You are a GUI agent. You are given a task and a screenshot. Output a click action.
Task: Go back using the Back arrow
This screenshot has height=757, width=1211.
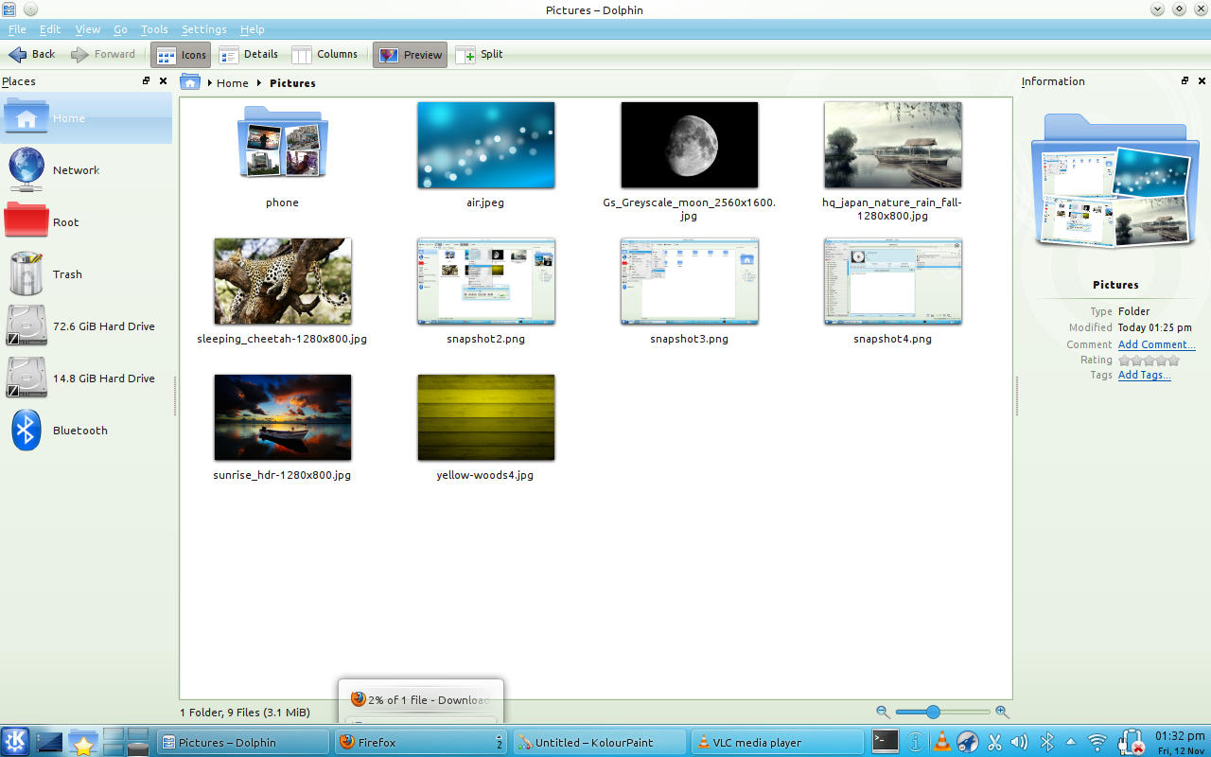(x=32, y=54)
